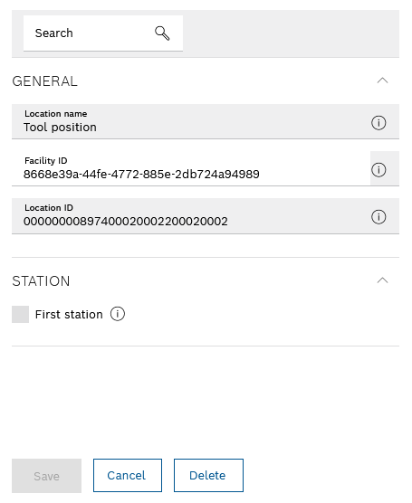Screen dimensions: 412x503
Task: Open info icon for Facility ID
Action: [x=378, y=170]
